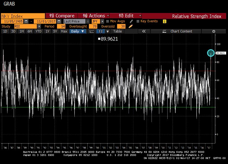Open the 95) Compare menu
228x164 pixels.
point(61,16)
